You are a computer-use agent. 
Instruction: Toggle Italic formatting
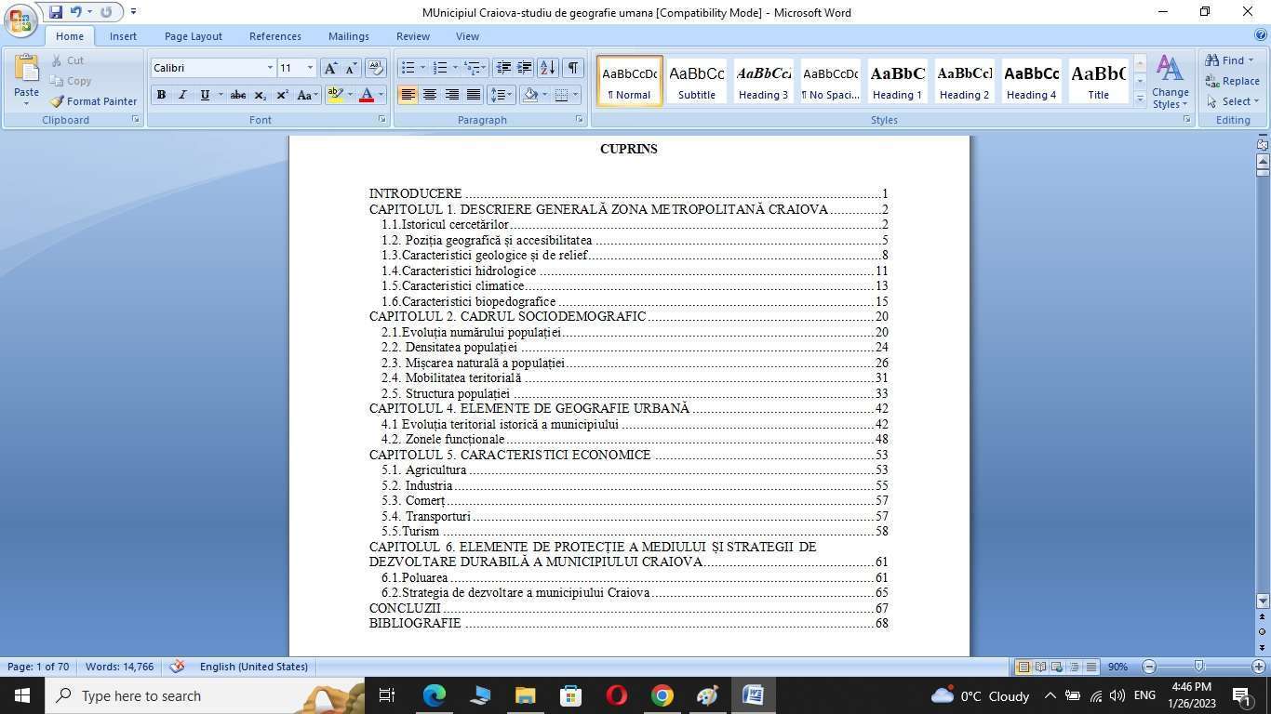(182, 95)
